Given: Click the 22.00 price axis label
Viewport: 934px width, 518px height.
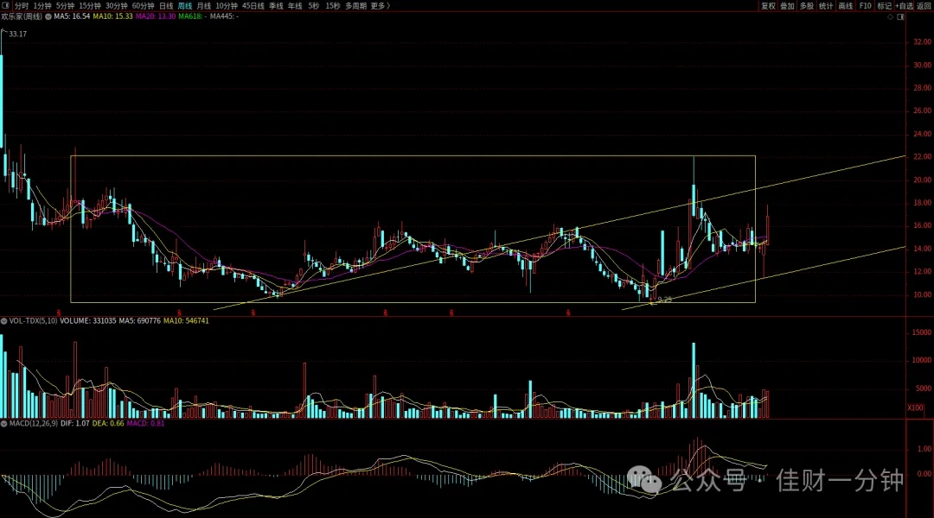Looking at the screenshot, I should point(922,157).
